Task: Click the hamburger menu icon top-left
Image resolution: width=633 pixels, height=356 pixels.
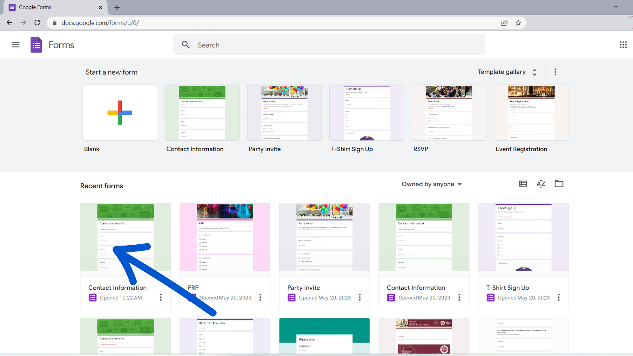Action: point(15,45)
